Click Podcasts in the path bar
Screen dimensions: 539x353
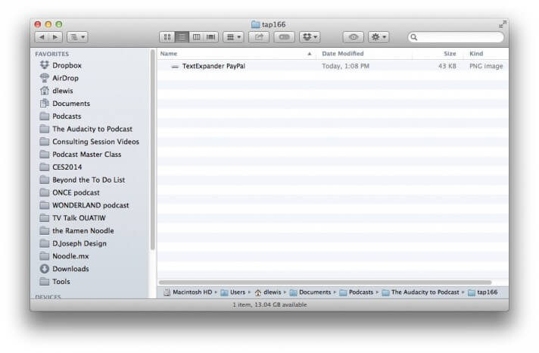(x=360, y=292)
